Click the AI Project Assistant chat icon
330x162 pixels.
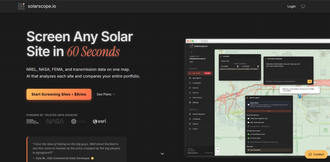tap(266, 59)
